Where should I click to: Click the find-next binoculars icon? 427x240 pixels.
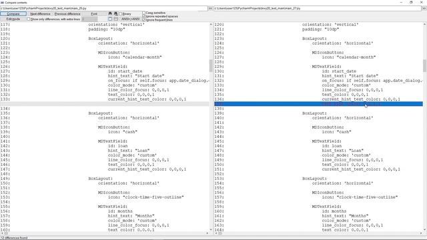(115, 13)
